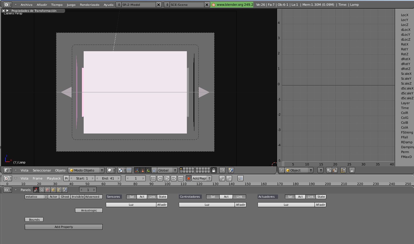Select the rotate manipulator icon

click(148, 170)
